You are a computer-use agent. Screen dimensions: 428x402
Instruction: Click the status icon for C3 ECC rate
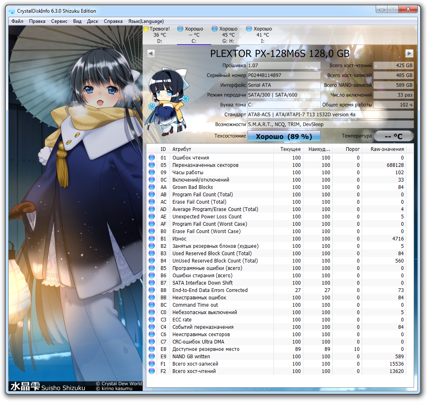(152, 320)
